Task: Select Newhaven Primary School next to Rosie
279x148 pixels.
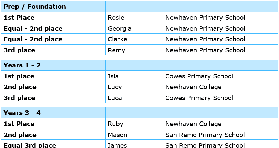Action: click(205, 18)
